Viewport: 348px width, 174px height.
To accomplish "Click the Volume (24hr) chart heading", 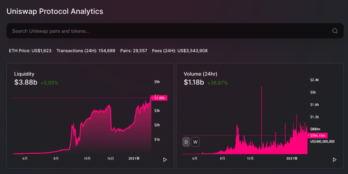I will (200, 74).
